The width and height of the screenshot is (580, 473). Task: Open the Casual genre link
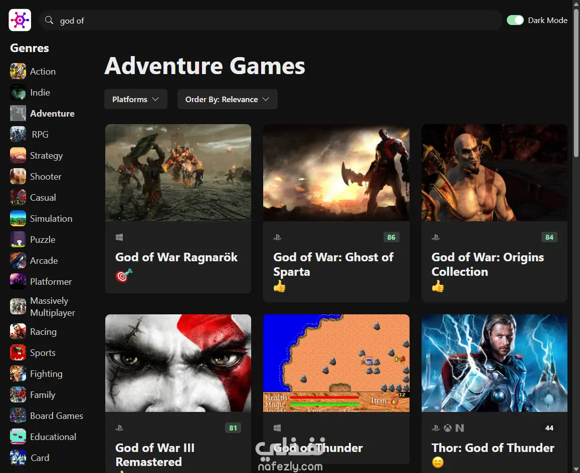(x=43, y=198)
